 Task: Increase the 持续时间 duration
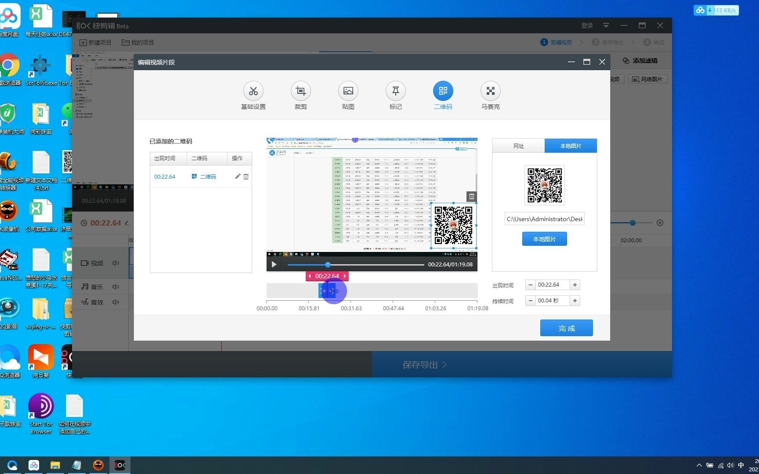click(x=575, y=301)
